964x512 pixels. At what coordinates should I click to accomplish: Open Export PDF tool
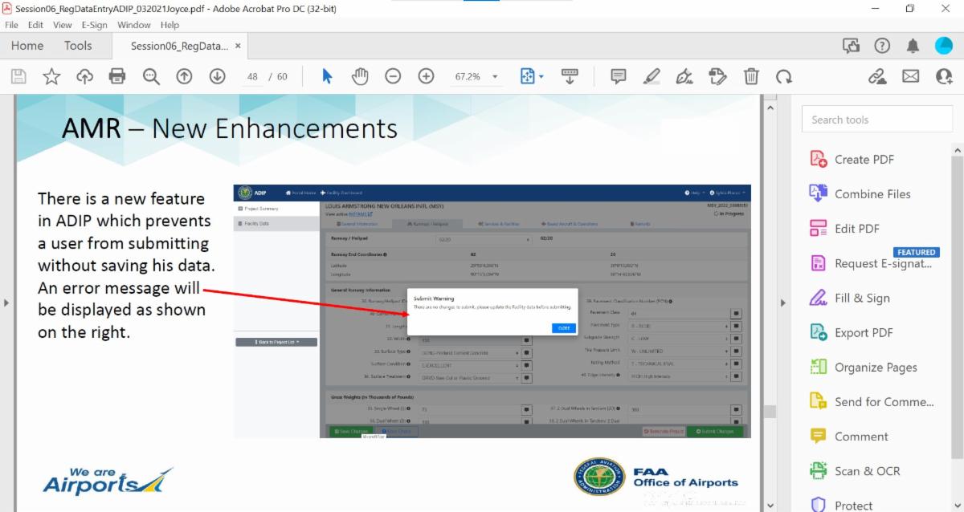coord(852,332)
